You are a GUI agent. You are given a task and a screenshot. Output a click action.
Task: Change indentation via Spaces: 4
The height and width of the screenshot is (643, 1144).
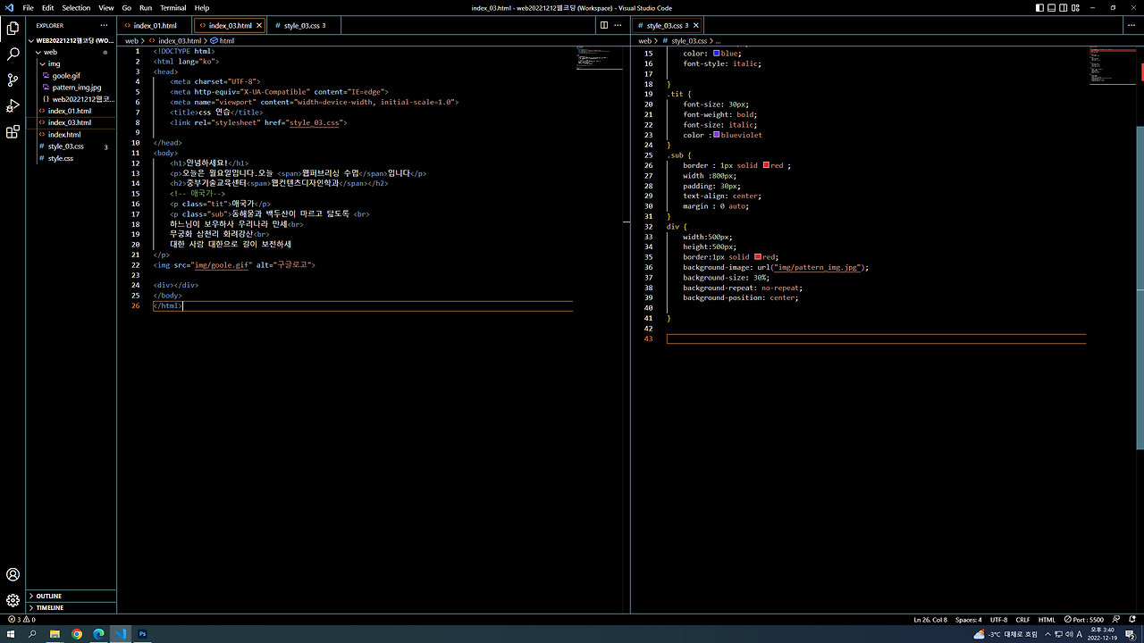[x=968, y=620]
